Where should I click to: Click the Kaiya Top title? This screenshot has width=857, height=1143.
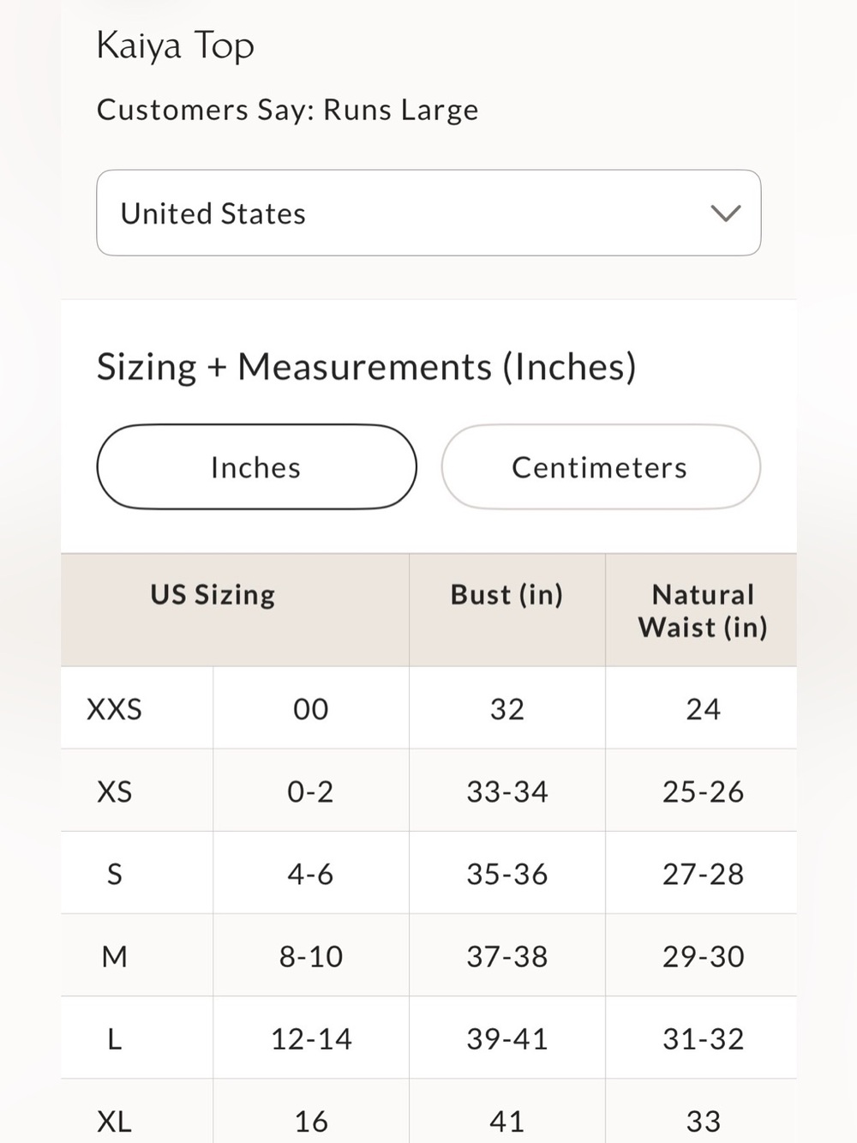[176, 45]
